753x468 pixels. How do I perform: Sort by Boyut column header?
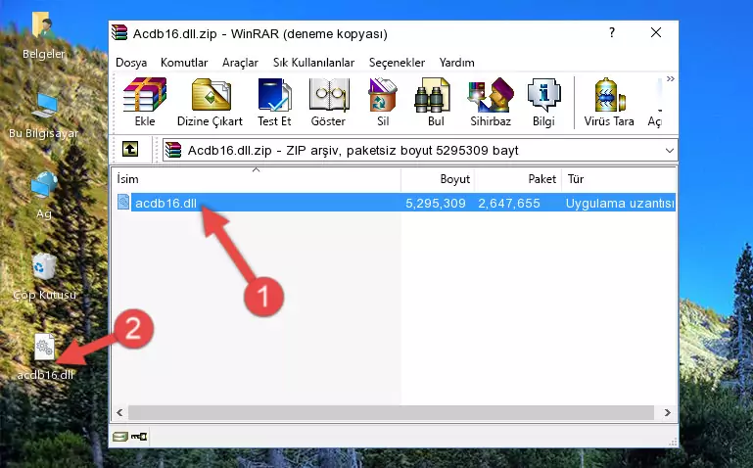click(438, 179)
